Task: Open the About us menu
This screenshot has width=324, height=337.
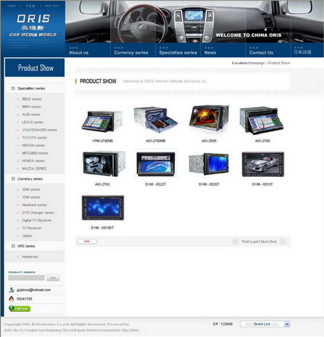Action: [79, 52]
